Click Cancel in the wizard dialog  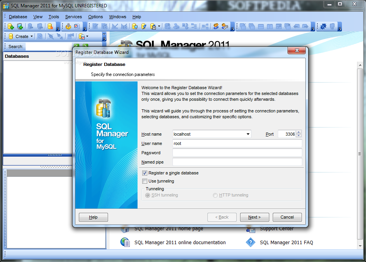click(x=287, y=217)
